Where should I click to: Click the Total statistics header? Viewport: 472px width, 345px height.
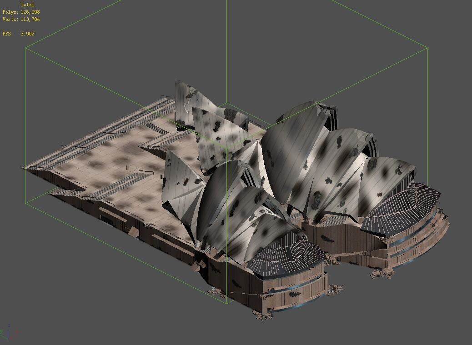(27, 5)
